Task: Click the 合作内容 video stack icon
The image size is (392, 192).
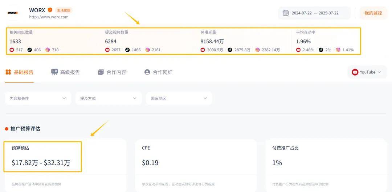Action: (101, 72)
